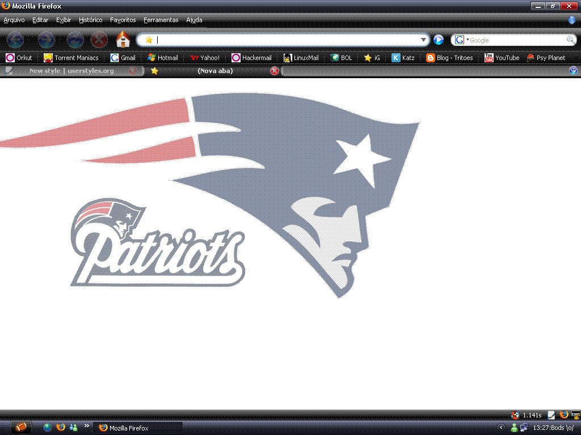Open the Histórico menu
581x435 pixels.
tap(90, 20)
